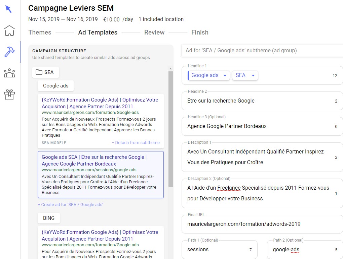Click the Campagne Leviers SEM campaign title
This screenshot has width=343, height=259.
71,8
